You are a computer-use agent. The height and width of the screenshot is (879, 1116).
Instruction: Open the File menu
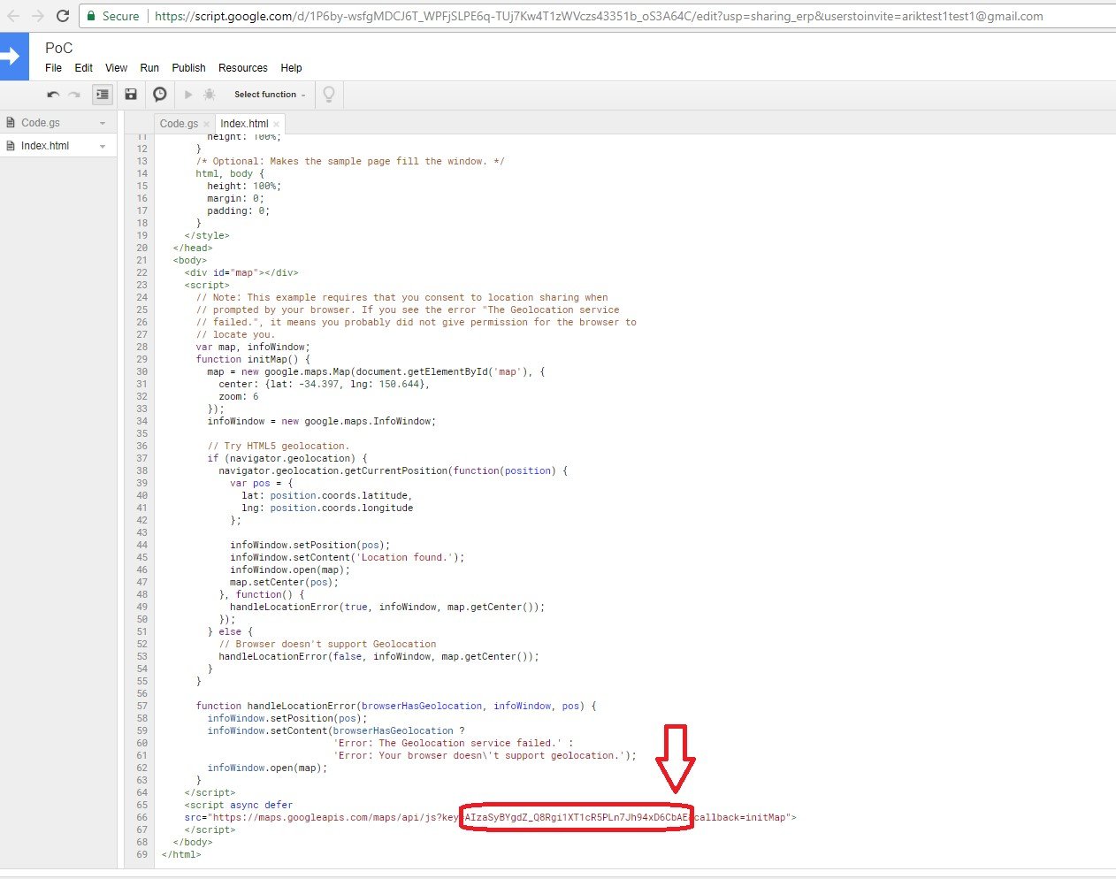click(54, 68)
